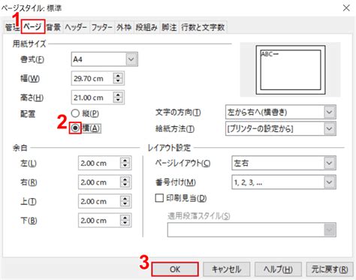Switch to the 背景 tab
356x280 pixels.
pos(53,27)
